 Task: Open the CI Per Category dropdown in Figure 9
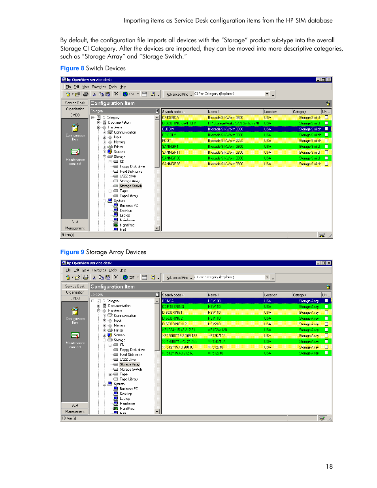pos(267,277)
